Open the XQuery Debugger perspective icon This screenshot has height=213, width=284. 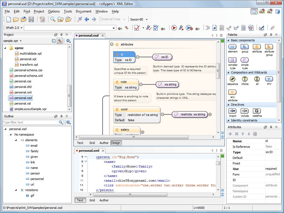[x=270, y=11]
